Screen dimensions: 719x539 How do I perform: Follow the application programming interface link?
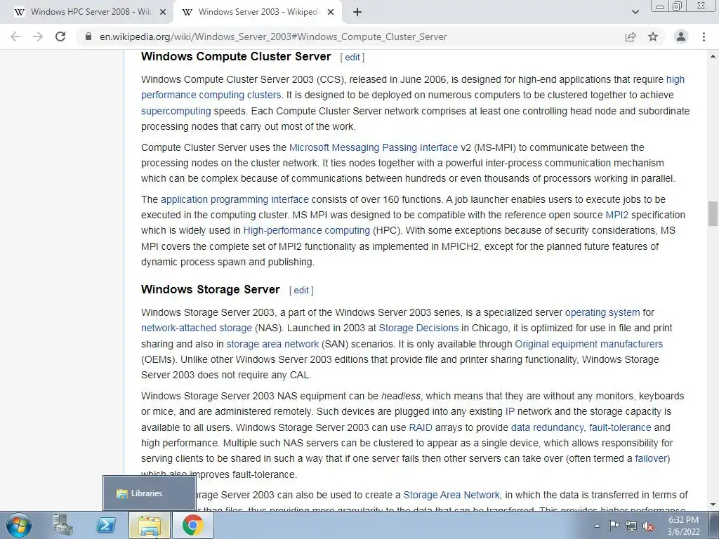[235, 199]
